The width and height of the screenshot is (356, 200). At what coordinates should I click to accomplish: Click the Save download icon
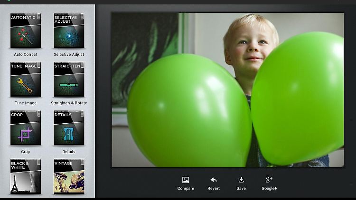(241, 180)
